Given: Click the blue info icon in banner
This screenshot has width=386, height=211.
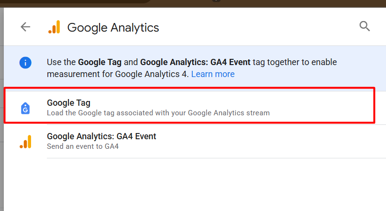Looking at the screenshot, I should [x=25, y=62].
